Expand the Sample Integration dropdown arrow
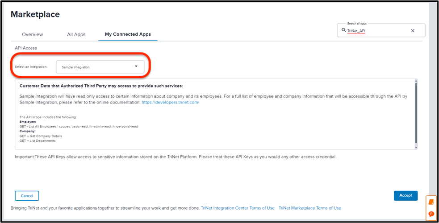The image size is (439, 223). pyautogui.click(x=136, y=66)
